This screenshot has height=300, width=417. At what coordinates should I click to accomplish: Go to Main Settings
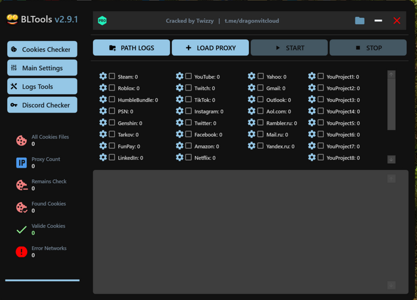pos(42,68)
